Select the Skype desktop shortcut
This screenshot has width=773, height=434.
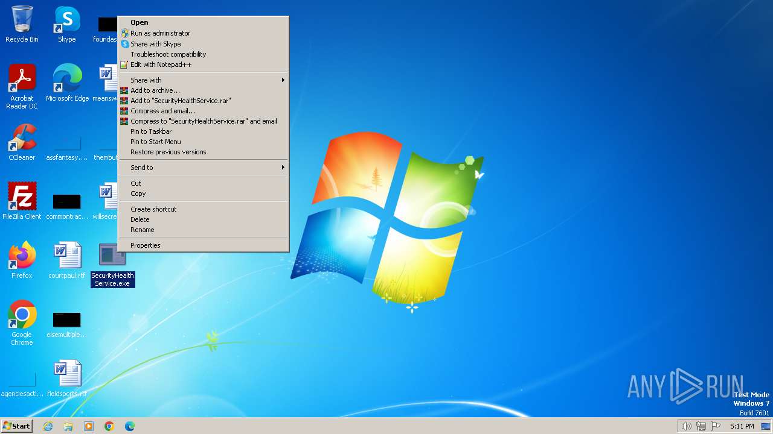click(x=67, y=24)
